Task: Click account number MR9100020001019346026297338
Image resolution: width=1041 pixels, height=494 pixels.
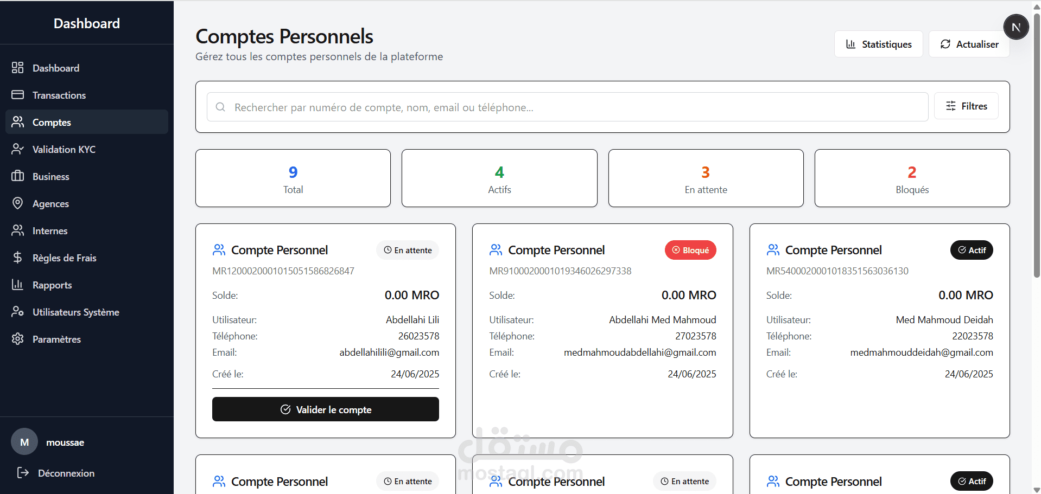Action: (560, 271)
